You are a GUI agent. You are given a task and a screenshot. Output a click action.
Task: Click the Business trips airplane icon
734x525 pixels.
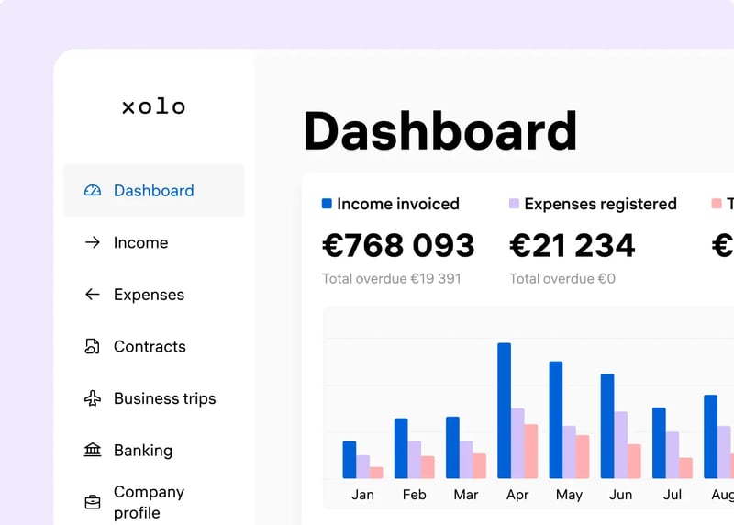coord(92,398)
